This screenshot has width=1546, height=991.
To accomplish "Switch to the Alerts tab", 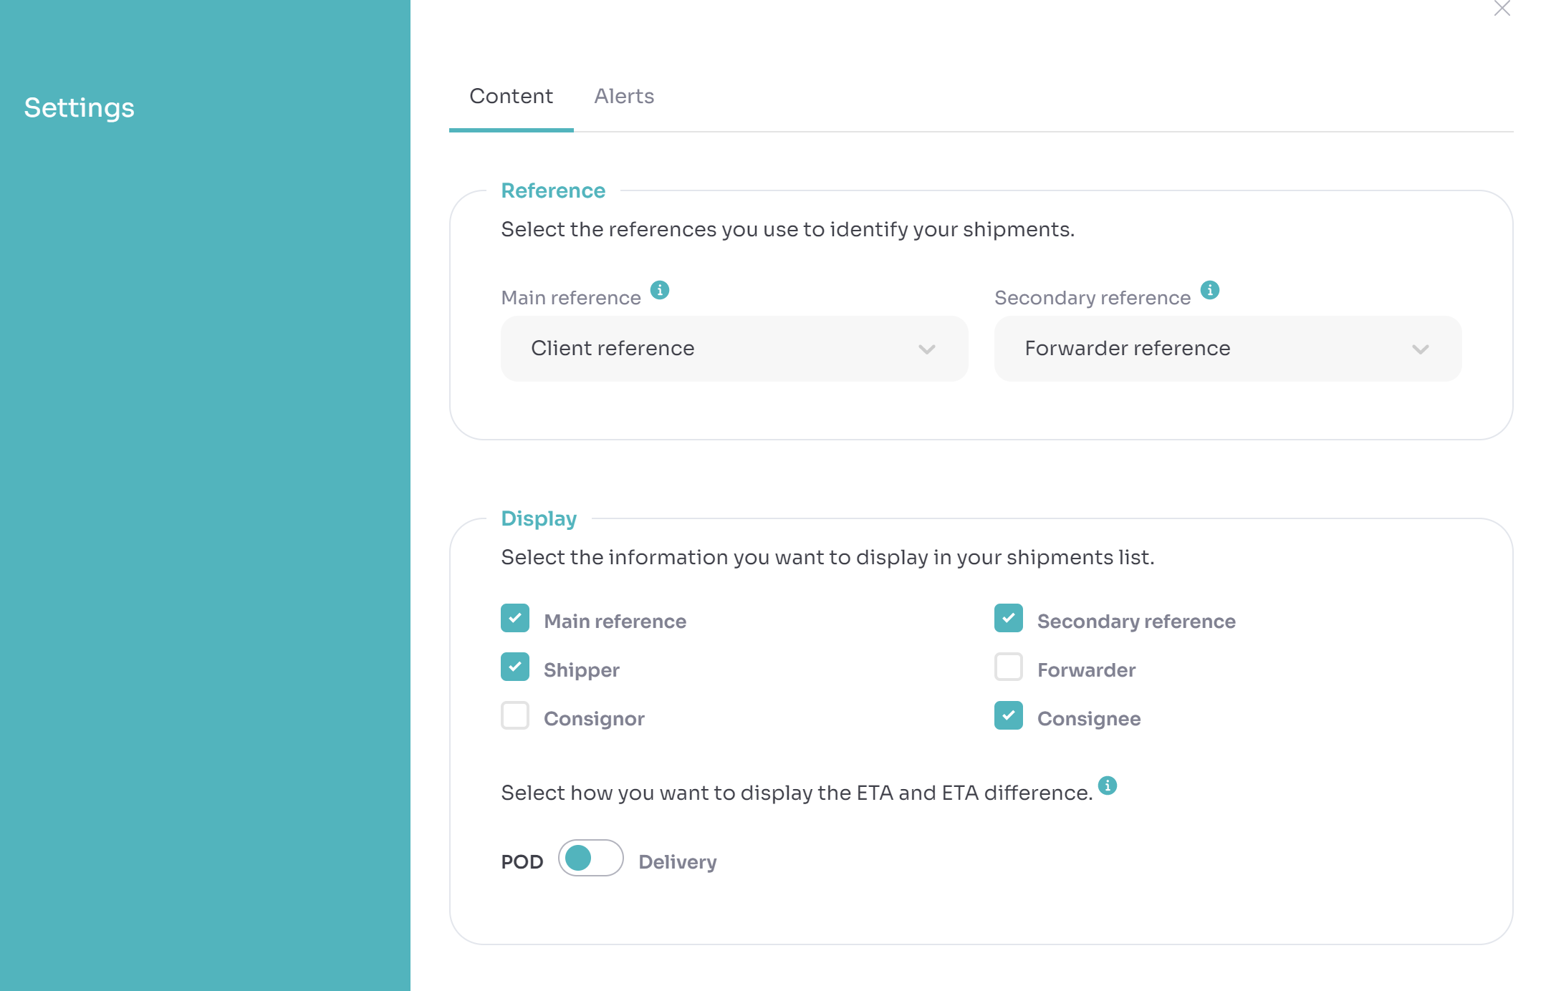I will pos(623,96).
